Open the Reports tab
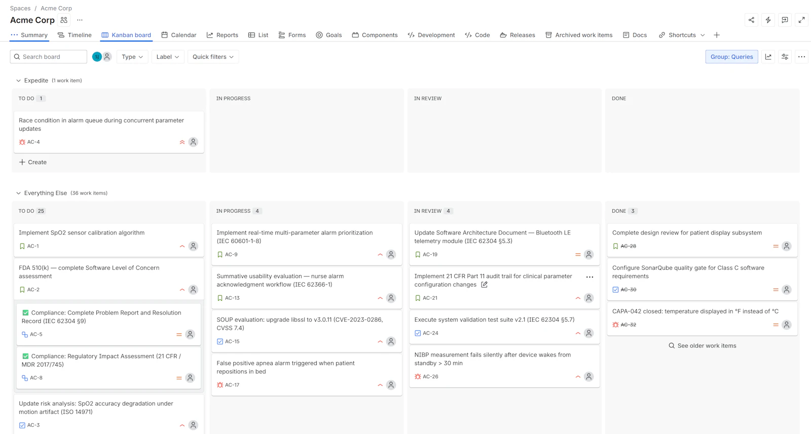The image size is (811, 434). [222, 35]
